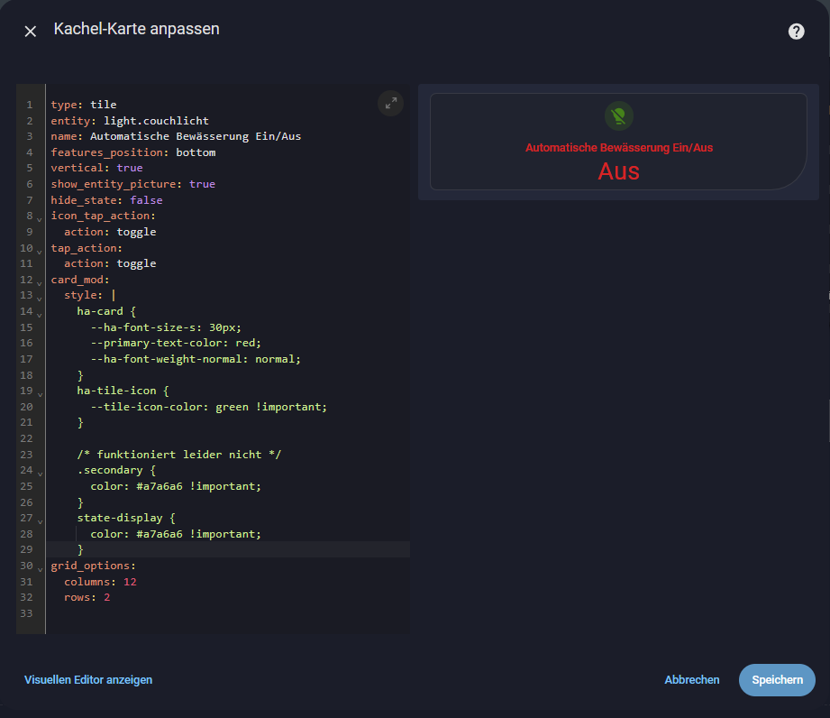Expand the code editor to fullscreen
The image size is (830, 718).
click(390, 104)
